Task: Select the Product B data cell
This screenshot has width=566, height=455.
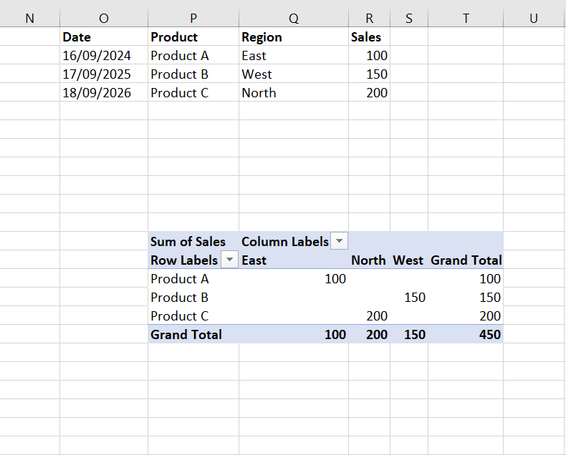Action: click(x=179, y=74)
